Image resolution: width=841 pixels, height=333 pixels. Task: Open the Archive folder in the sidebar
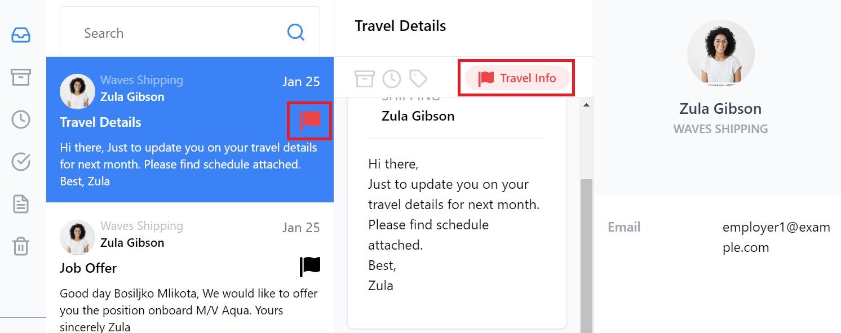[x=21, y=77]
